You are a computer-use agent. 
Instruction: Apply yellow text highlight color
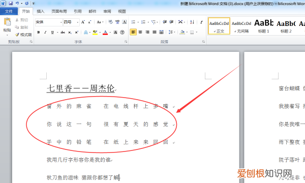tap(95, 33)
